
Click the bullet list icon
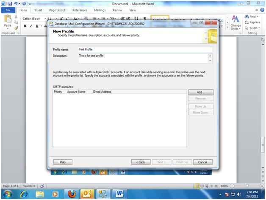[x=94, y=18]
